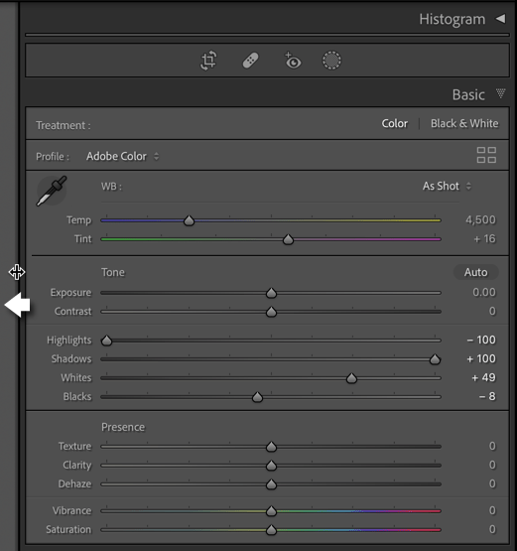The width and height of the screenshot is (517, 551).
Task: Click the Highlights value -100
Action: click(x=481, y=340)
